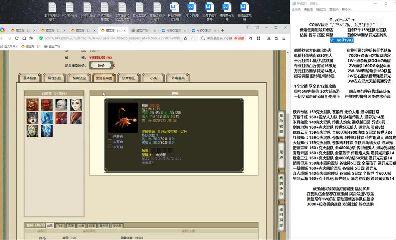Click 我的收藏 side button
Image resolution: width=396 pixels, height=240 pixels.
click(x=281, y=124)
